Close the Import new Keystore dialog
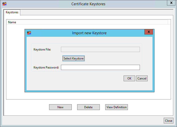177x127 pixels. (x=149, y=32)
